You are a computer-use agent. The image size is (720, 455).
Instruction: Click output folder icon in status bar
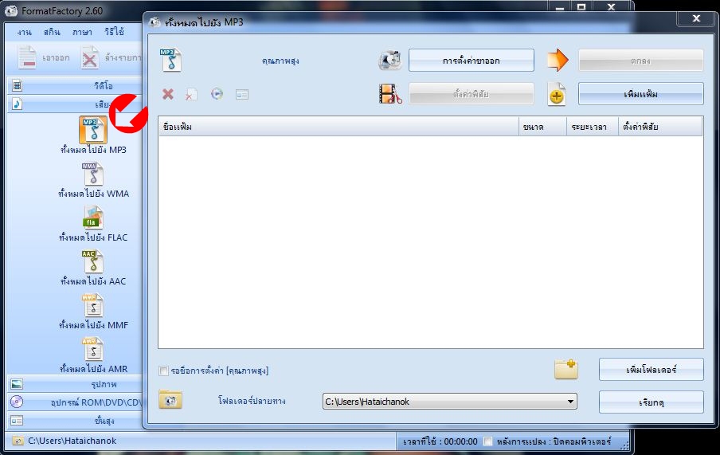(x=18, y=441)
